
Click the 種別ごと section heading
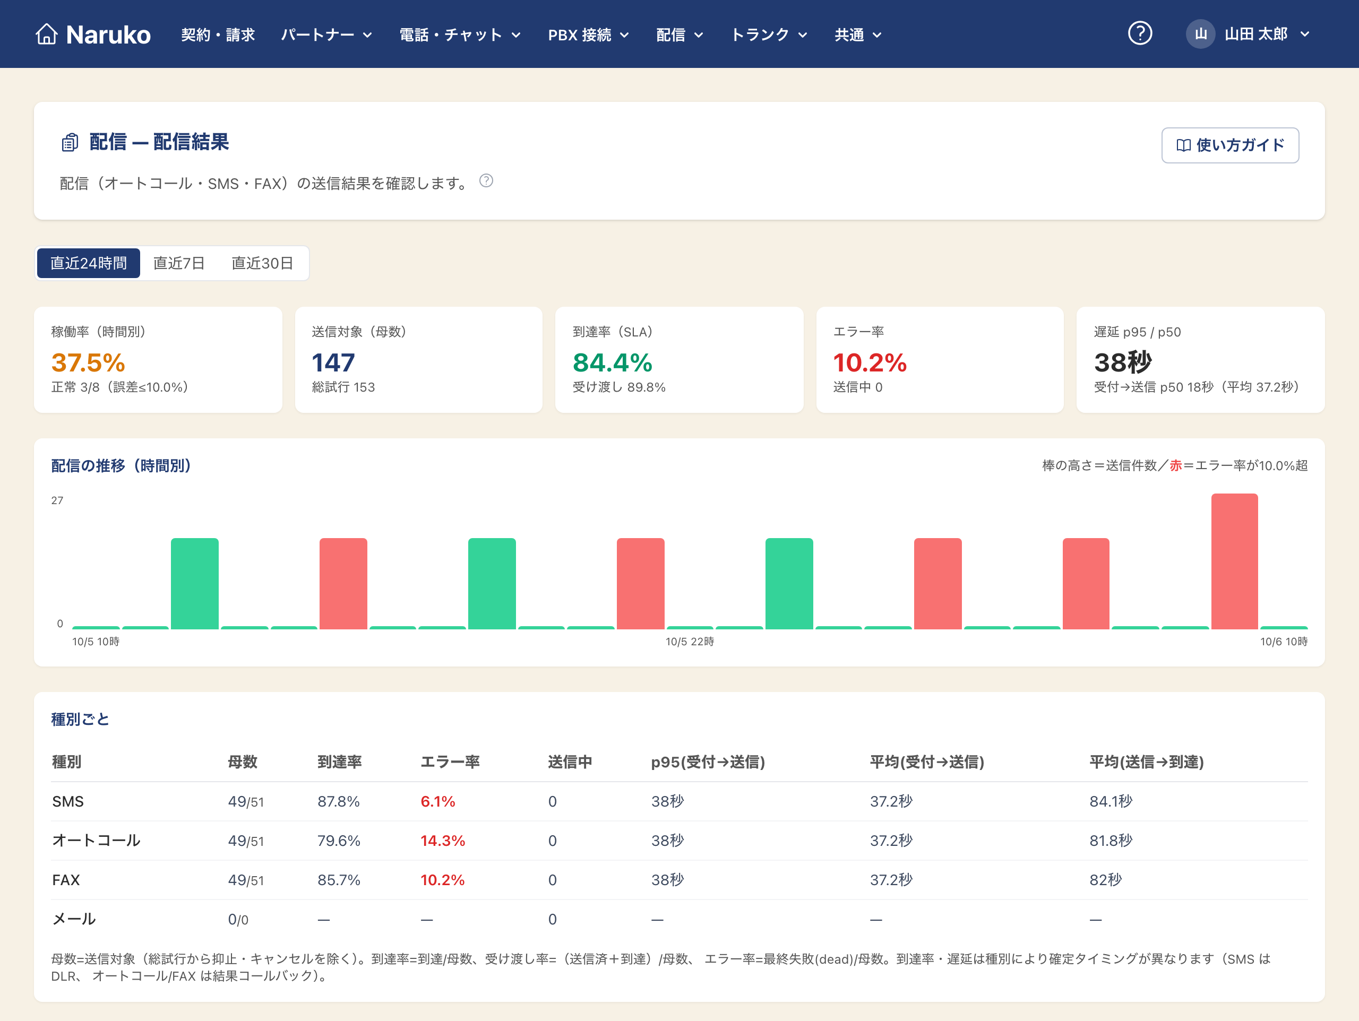(x=80, y=719)
